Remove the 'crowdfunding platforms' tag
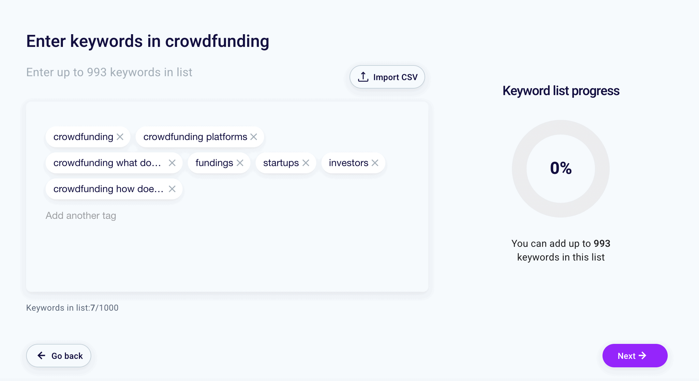This screenshot has width=699, height=381. pos(254,137)
